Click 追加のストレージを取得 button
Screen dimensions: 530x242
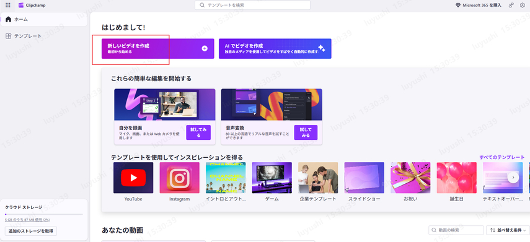tap(31, 231)
